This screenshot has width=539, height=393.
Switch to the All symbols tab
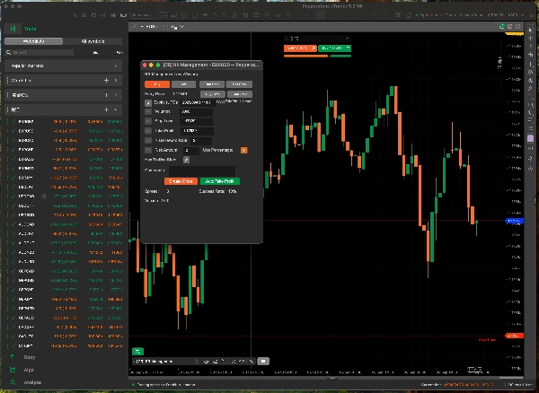(x=94, y=41)
